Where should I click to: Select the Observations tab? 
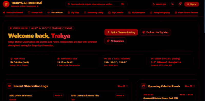tap(55, 13)
